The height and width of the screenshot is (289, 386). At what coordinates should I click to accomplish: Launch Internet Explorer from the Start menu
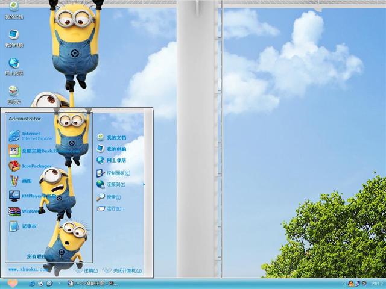click(31, 136)
